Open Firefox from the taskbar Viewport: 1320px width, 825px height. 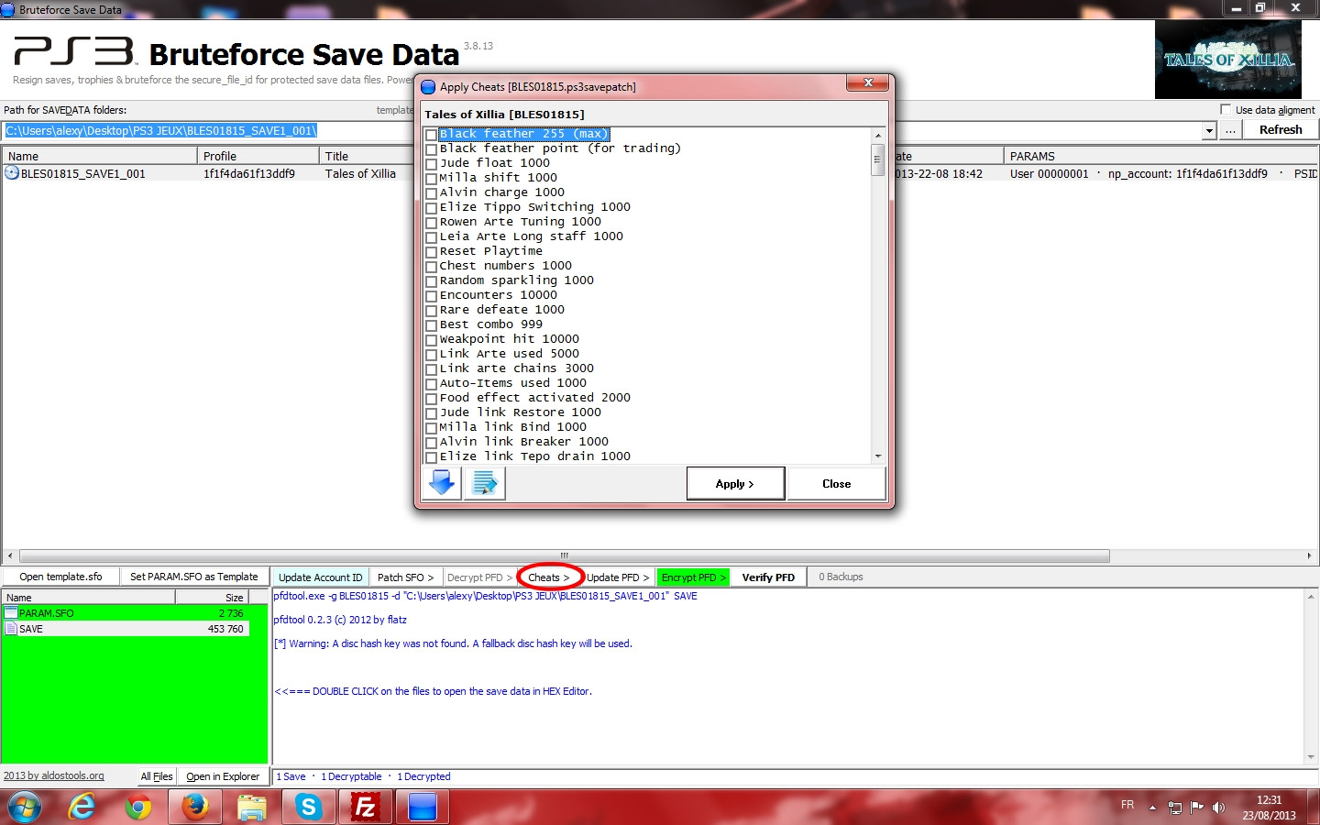pos(195,807)
